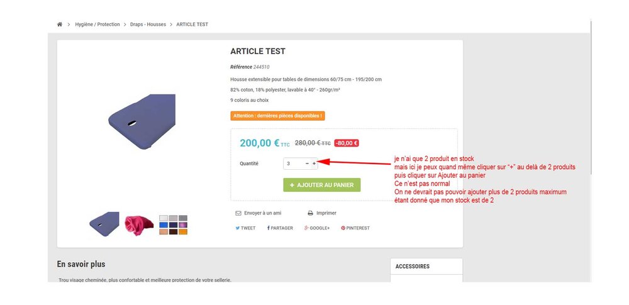Click the envelope icon for Envoyer à un ami
This screenshot has width=629, height=305.
pyautogui.click(x=238, y=213)
